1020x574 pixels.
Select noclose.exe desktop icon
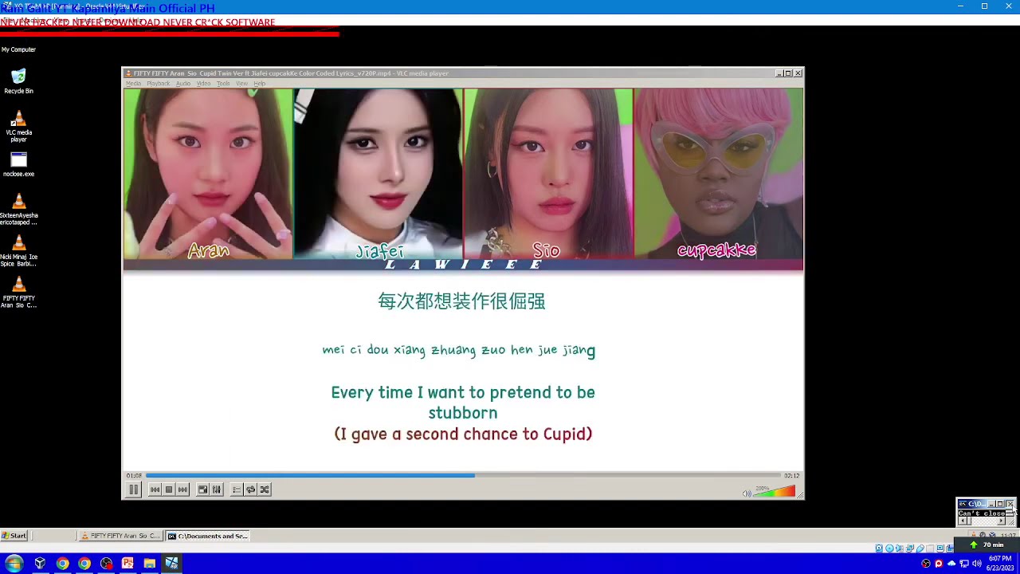tap(18, 165)
